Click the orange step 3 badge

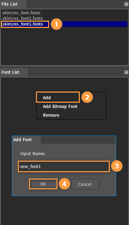click(x=117, y=166)
